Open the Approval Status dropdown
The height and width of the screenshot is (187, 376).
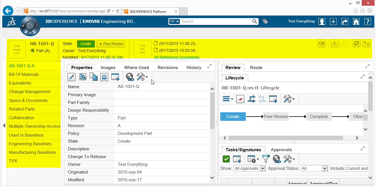click(314, 168)
